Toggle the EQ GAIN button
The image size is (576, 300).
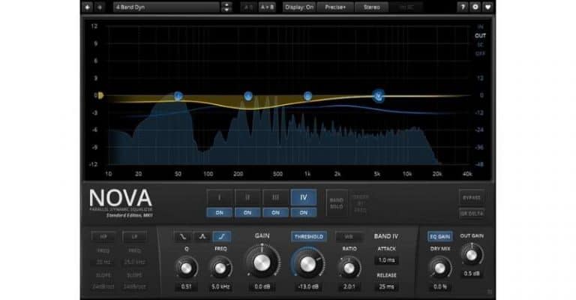(x=439, y=236)
